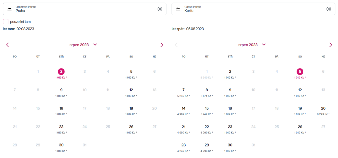This screenshot has width=338, height=158.
Task: Go to previous month in departure calendar
Action: [8, 45]
